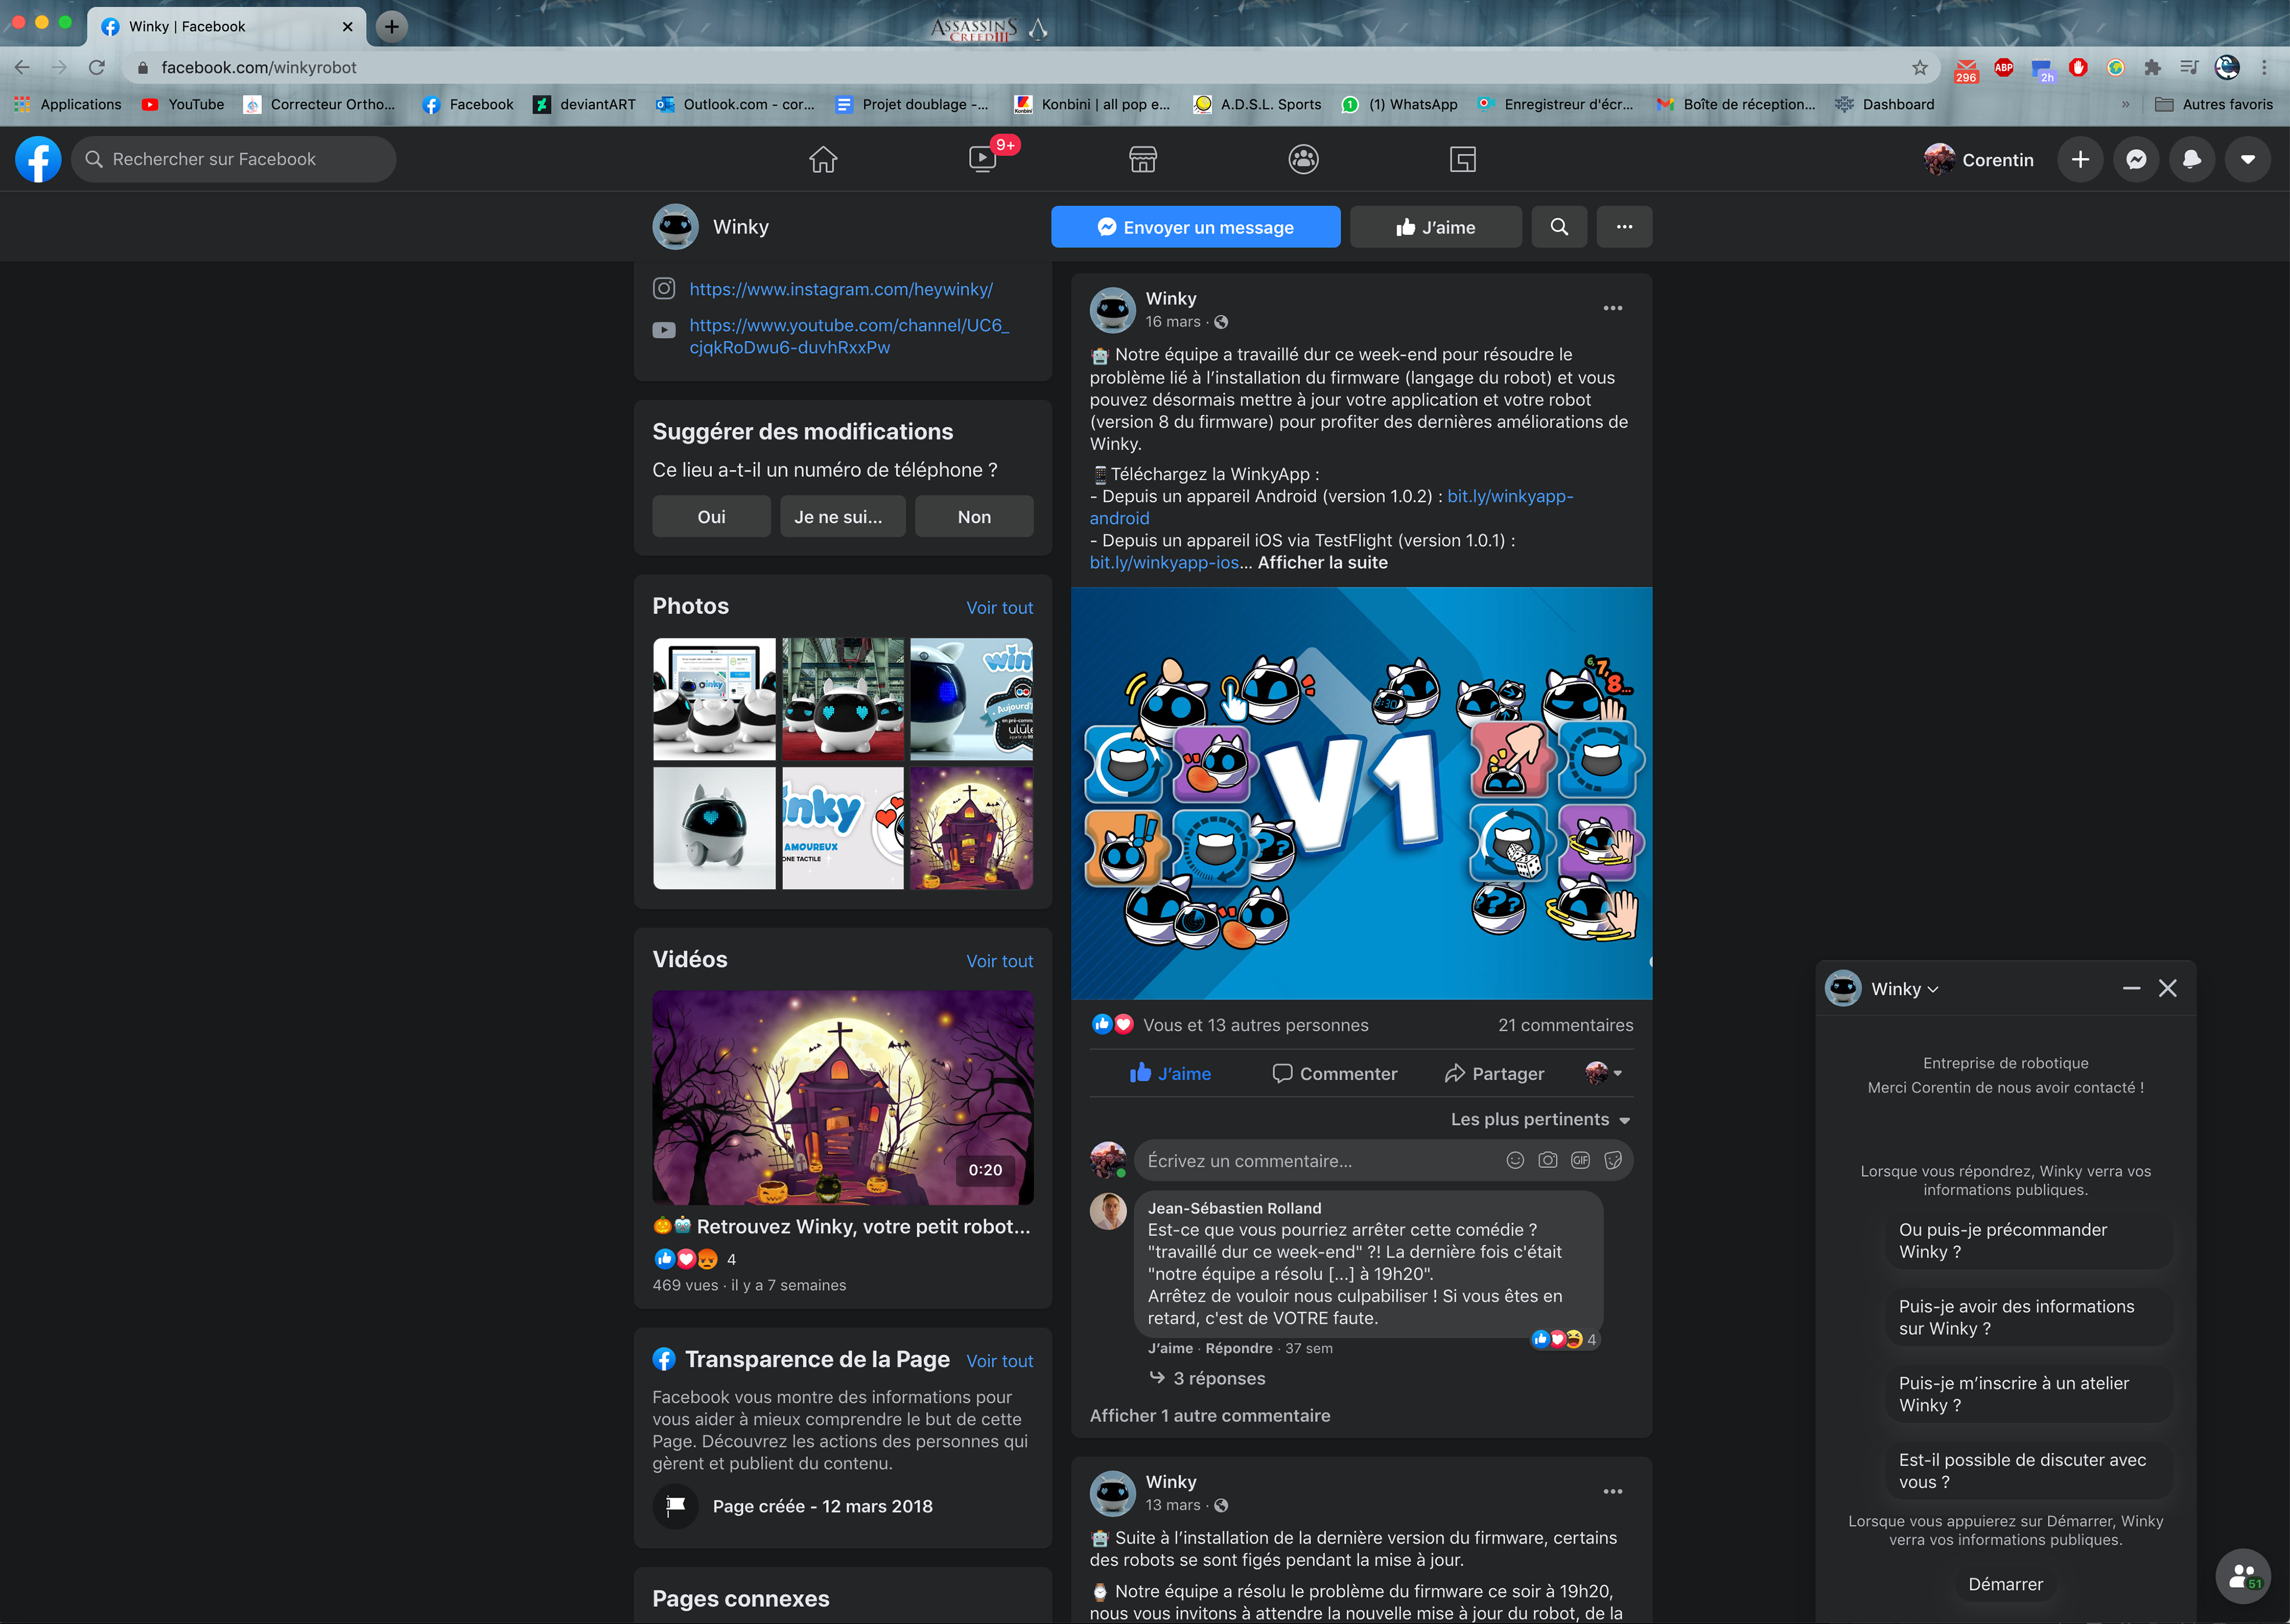Viewport: 2290px width, 1624px height.
Task: Answer Oui to phone number question
Action: [711, 516]
